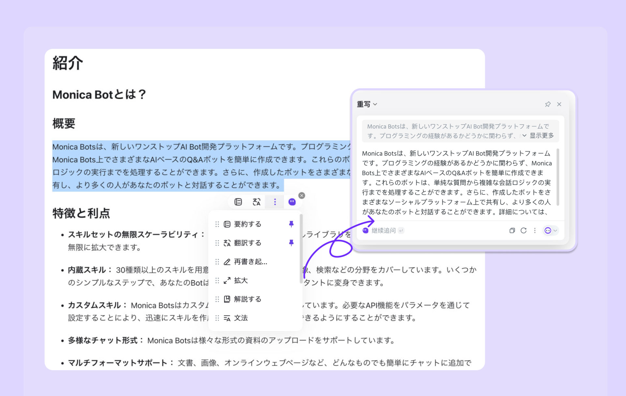Click drag handle beside 再書き起...
The width and height of the screenshot is (626, 396).
tap(217, 262)
